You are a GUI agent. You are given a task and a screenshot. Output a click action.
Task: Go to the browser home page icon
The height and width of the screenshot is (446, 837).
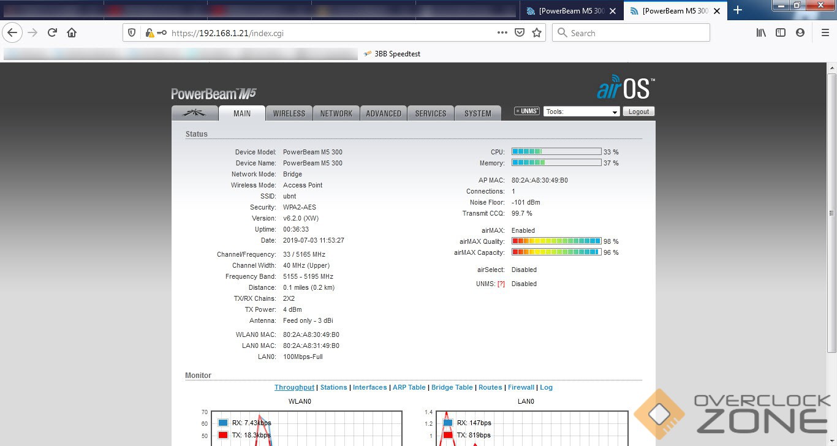pyautogui.click(x=72, y=33)
